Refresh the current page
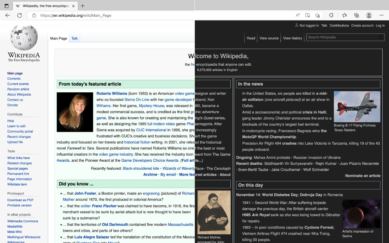The image size is (389, 243). [19, 15]
